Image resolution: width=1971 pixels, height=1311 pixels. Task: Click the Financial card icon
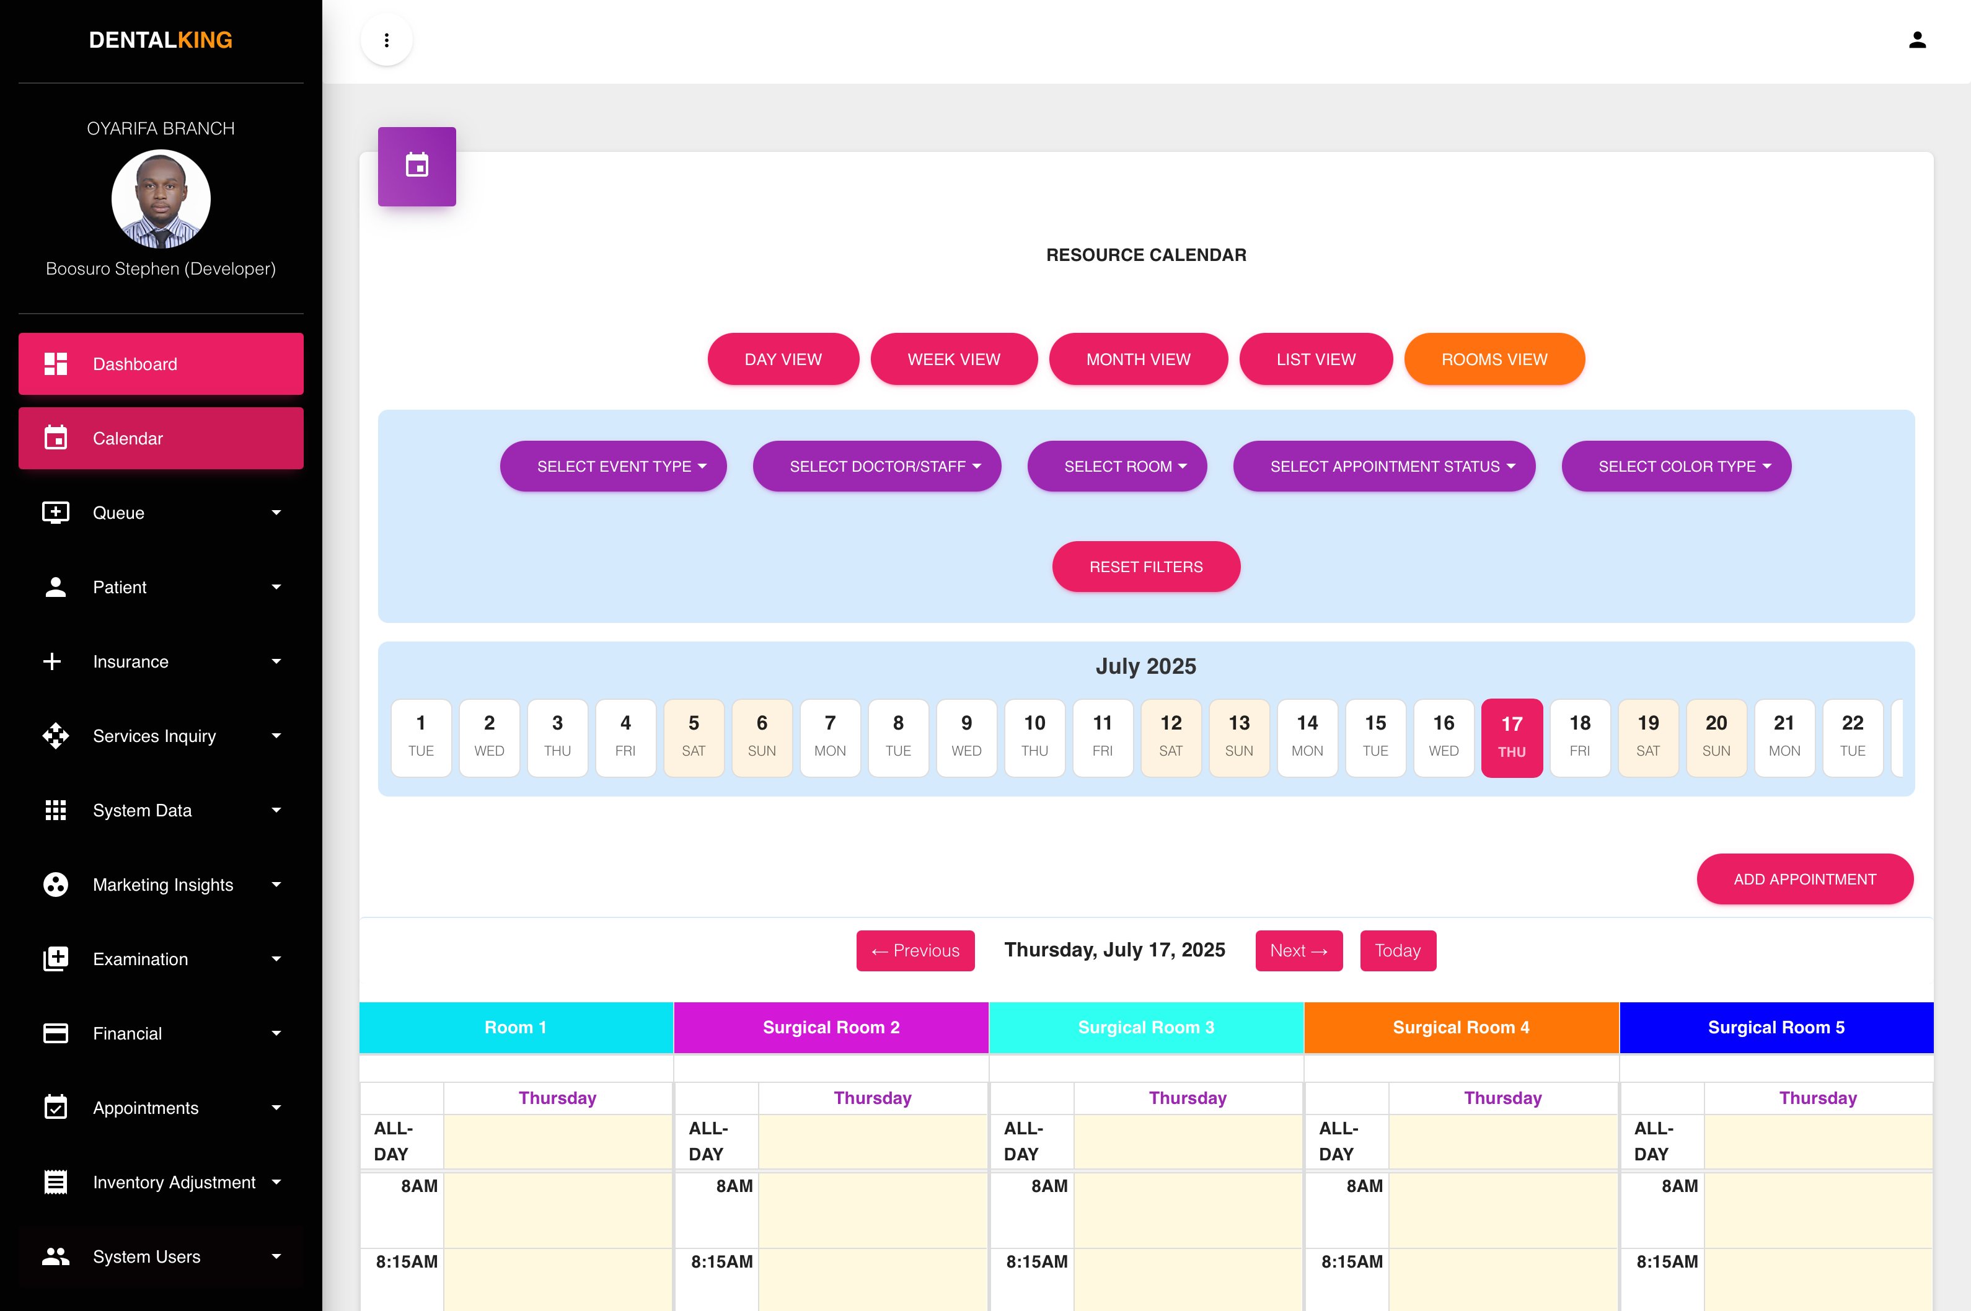(55, 1033)
